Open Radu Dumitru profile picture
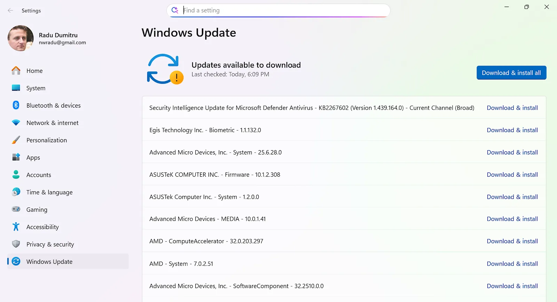 click(21, 38)
